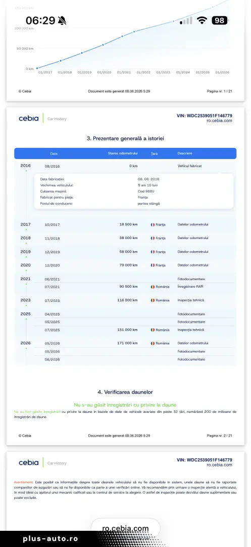
Task: Click the French flag in 12/2020 row
Action: pos(153,265)
